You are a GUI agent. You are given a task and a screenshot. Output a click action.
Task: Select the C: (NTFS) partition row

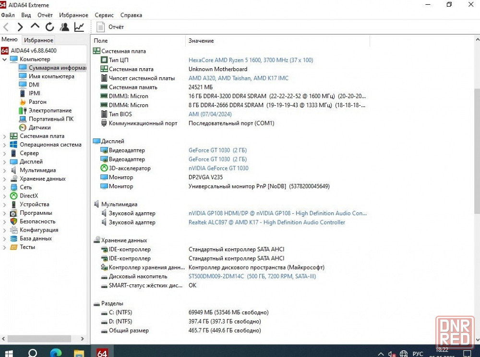tap(234, 313)
